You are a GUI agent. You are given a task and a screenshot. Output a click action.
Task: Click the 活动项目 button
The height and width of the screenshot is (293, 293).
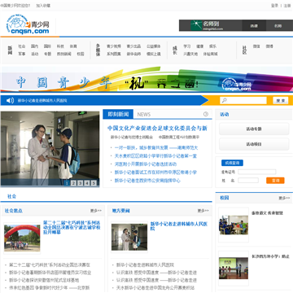254,144
